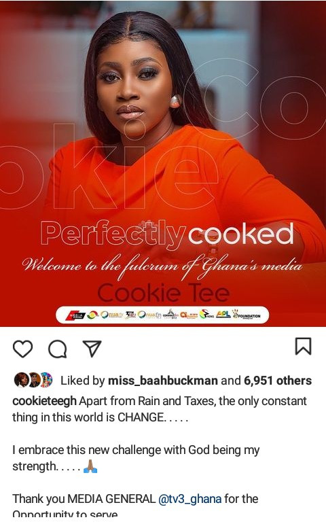This screenshot has height=524, width=326.
Task: Click the Onua FM logo in banner
Action: pyautogui.click(x=149, y=315)
